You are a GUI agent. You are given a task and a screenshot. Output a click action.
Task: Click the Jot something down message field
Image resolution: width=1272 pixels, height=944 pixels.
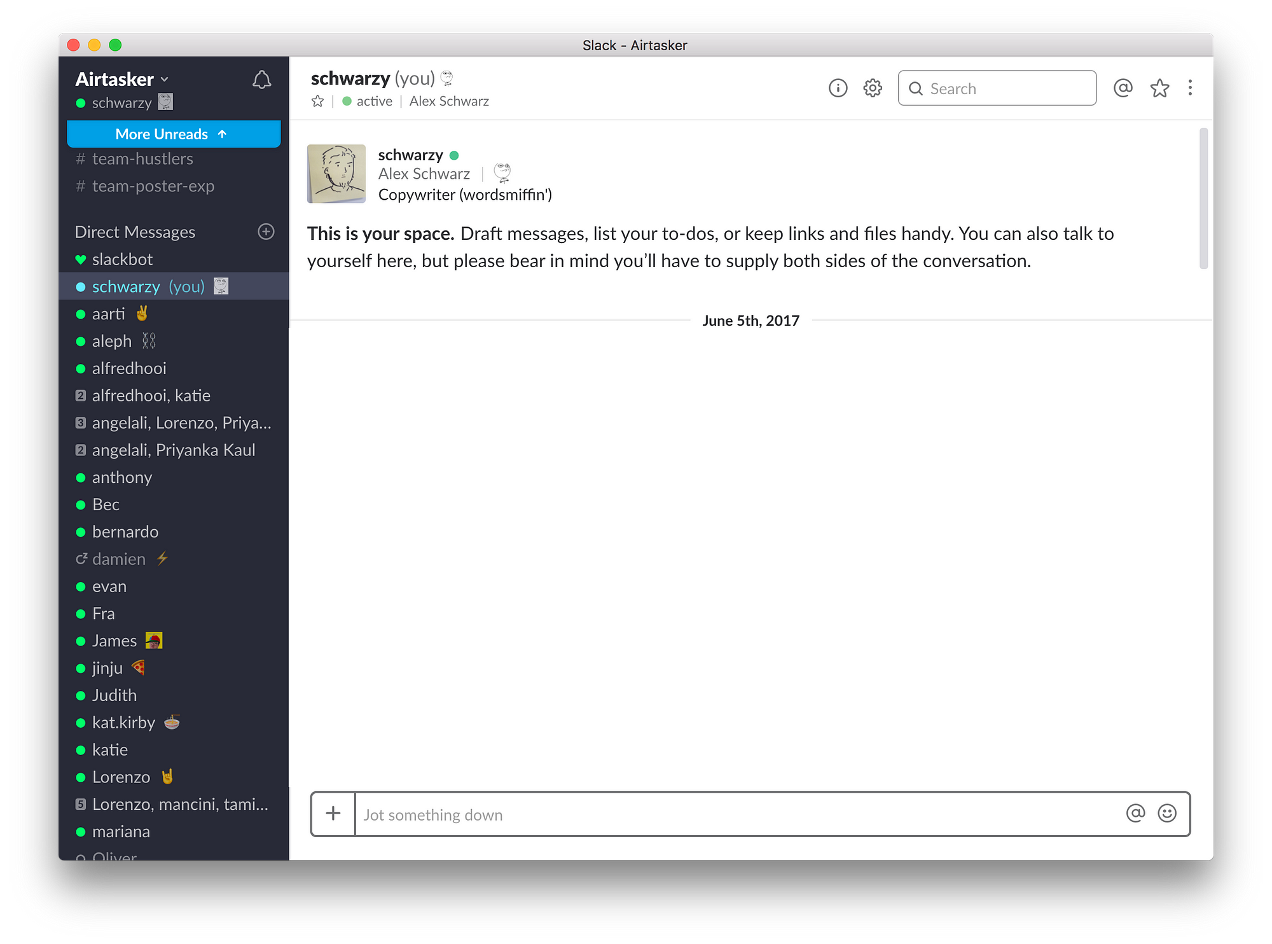(738, 814)
